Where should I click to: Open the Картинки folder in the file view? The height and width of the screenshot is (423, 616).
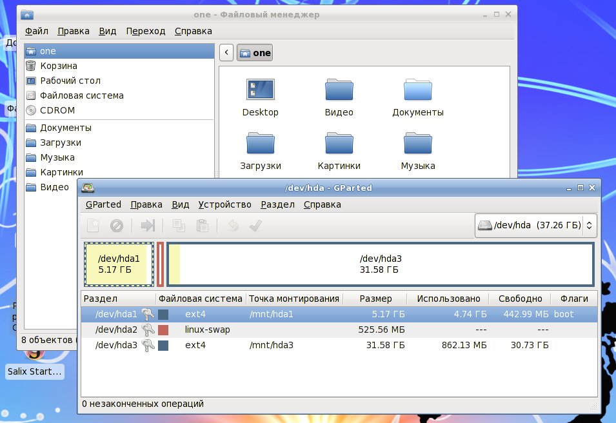click(339, 143)
